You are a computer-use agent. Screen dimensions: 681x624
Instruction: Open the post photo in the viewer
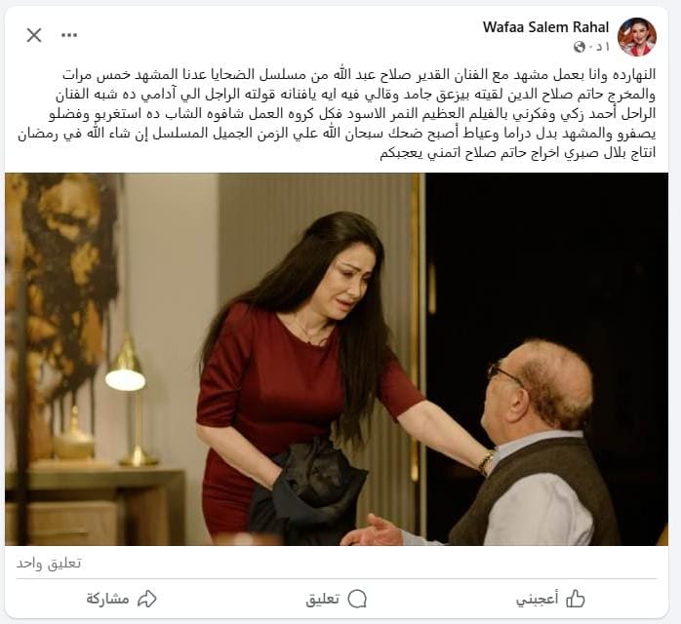[337, 360]
